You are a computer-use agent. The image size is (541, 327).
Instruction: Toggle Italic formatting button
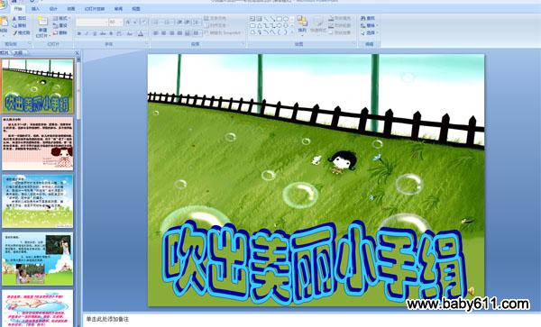[x=87, y=33]
